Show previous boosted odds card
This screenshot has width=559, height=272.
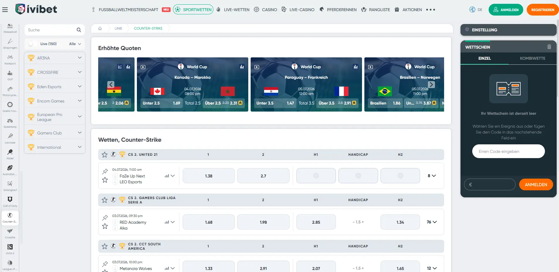tap(111, 84)
